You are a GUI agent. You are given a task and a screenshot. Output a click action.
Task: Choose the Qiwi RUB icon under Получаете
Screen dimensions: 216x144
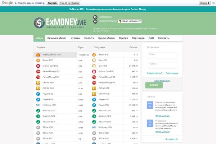[x=94, y=66]
